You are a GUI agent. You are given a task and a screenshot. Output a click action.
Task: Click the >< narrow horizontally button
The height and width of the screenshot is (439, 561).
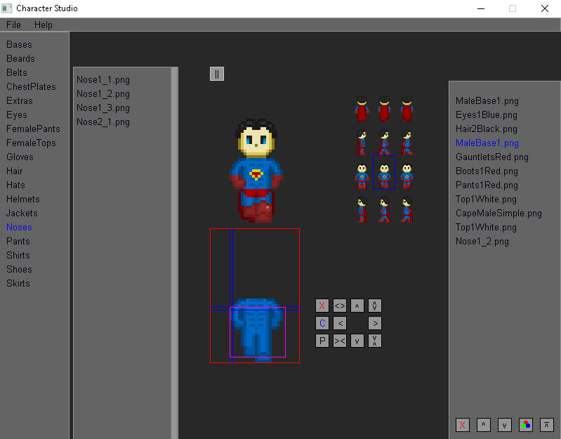[x=340, y=341]
